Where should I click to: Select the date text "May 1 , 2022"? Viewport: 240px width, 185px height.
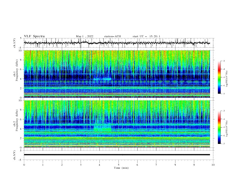[85, 36]
